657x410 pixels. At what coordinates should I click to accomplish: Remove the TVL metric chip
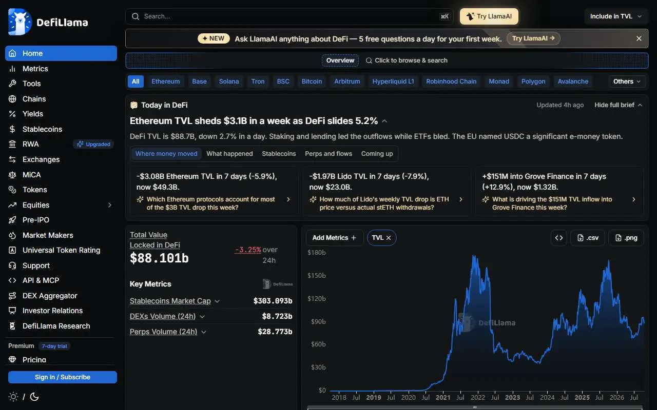[389, 238]
